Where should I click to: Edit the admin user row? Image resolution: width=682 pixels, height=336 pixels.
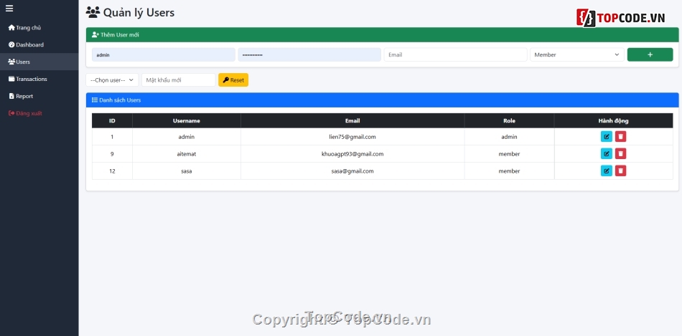click(607, 137)
